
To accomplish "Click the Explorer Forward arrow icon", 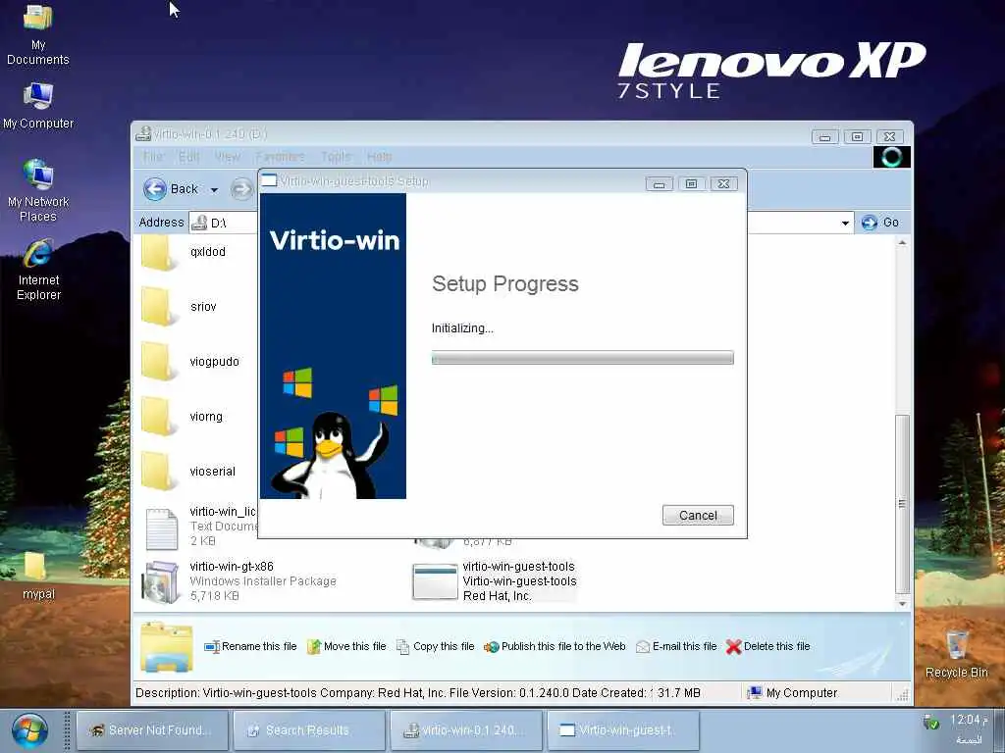I will click(x=241, y=189).
